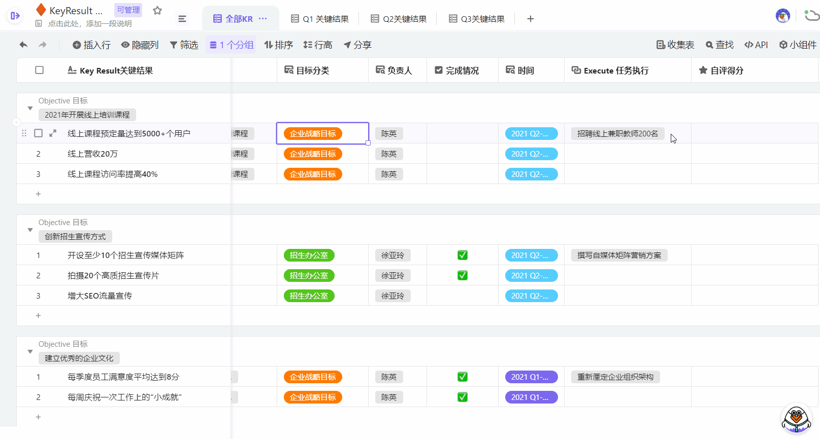Click the undo arrow icon

coord(23,45)
